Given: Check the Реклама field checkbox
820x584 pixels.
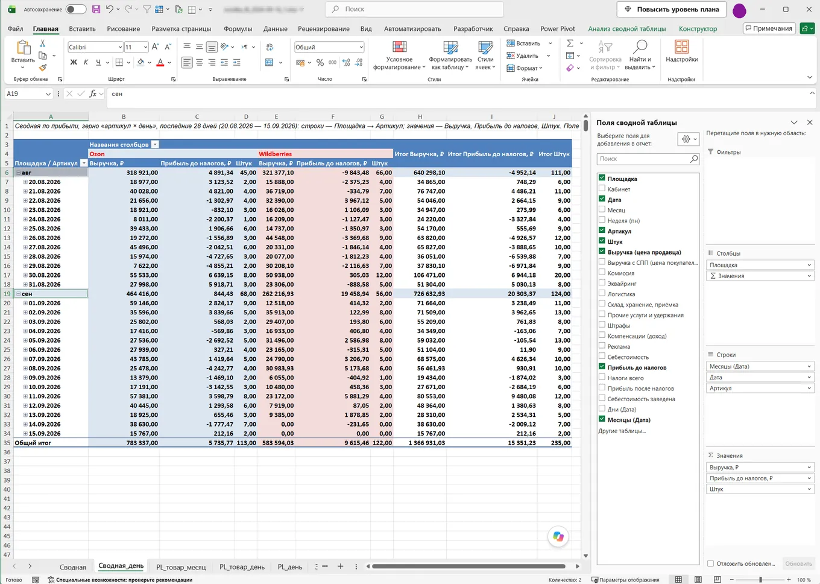Looking at the screenshot, I should click(x=602, y=346).
